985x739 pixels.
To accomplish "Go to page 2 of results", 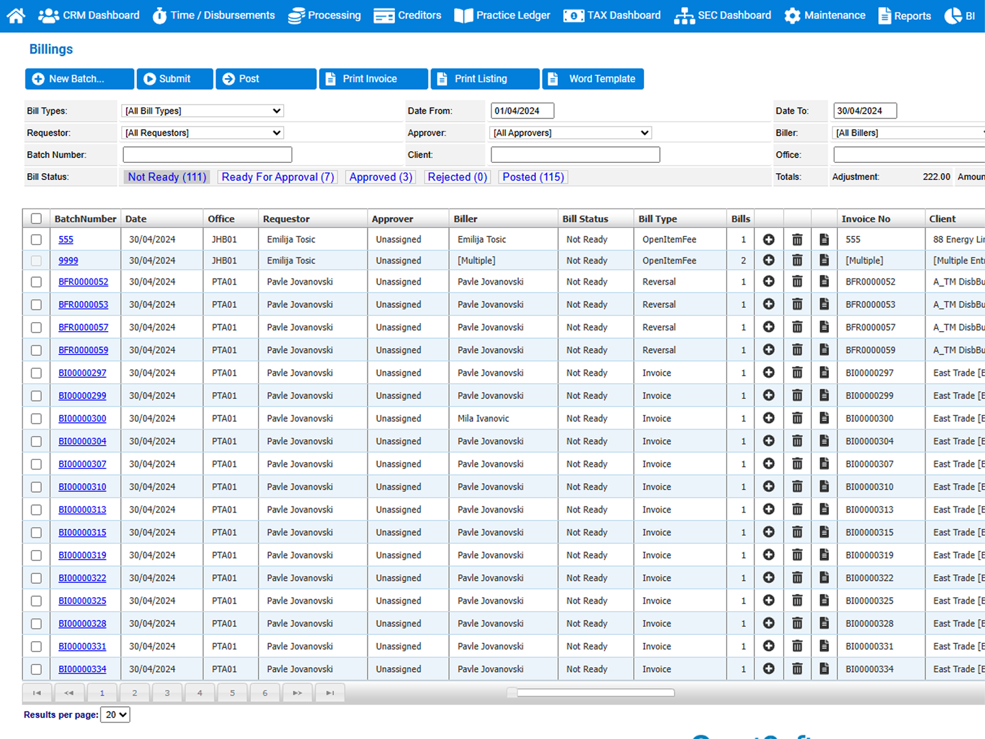I will [135, 693].
